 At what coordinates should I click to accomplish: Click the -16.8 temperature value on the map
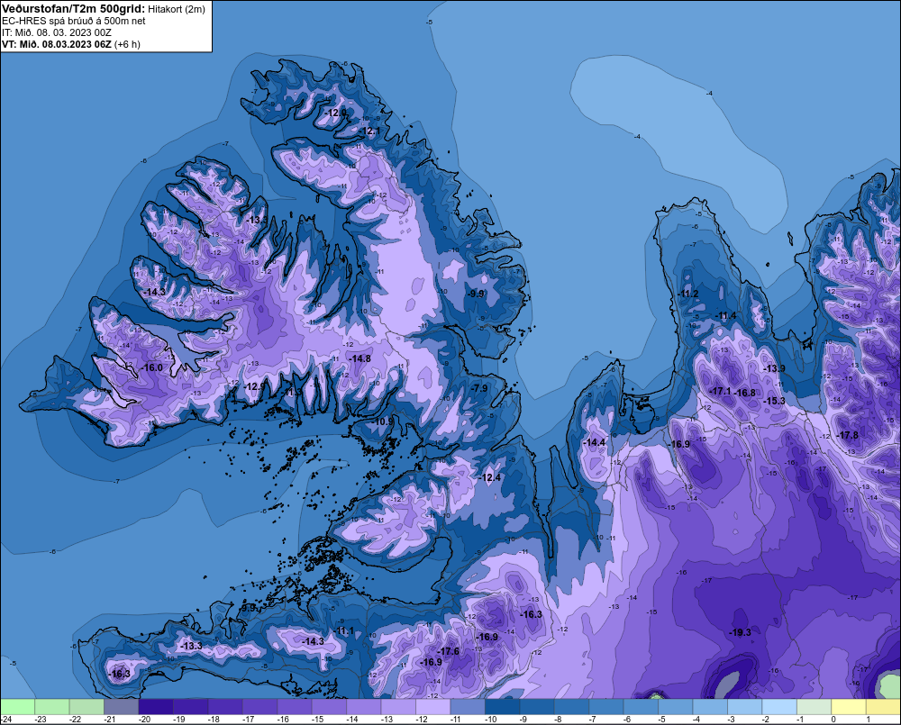point(745,393)
